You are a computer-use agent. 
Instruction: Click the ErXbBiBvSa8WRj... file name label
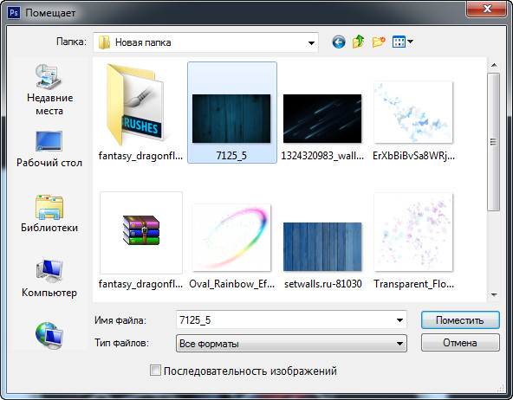click(x=413, y=156)
